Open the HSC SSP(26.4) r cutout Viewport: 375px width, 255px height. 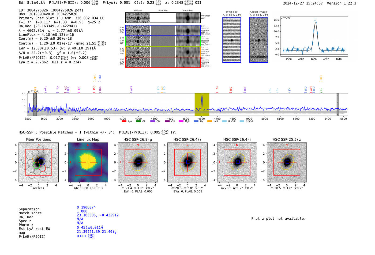[187, 162]
